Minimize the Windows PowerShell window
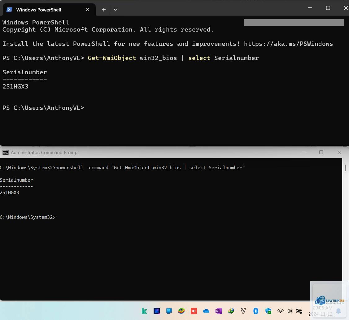The image size is (349, 320). tap(310, 8)
